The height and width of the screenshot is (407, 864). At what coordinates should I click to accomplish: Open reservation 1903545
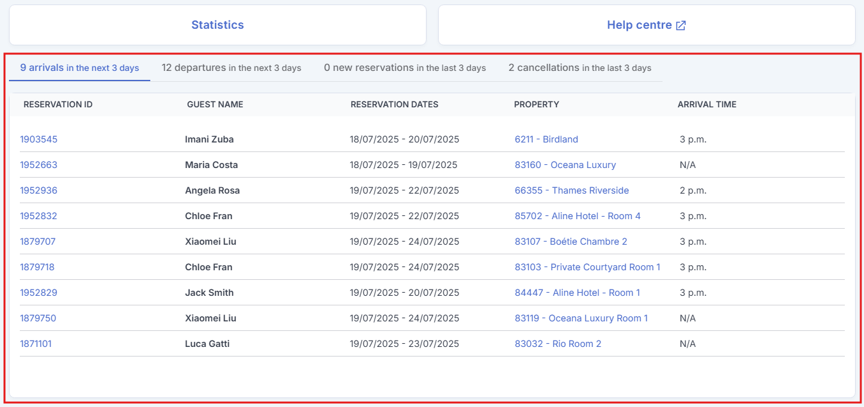pos(38,139)
